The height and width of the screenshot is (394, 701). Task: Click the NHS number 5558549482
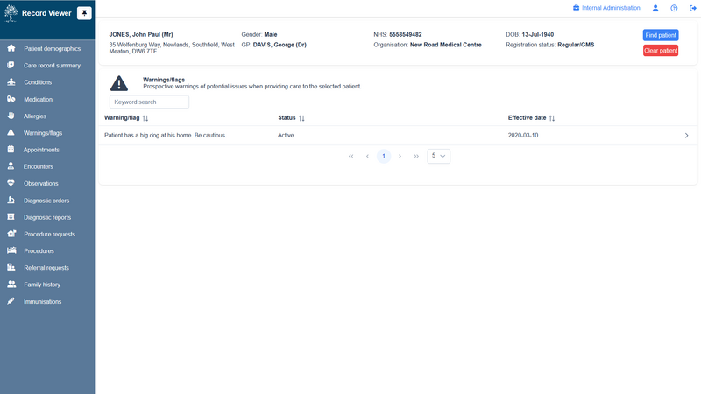[x=406, y=34]
